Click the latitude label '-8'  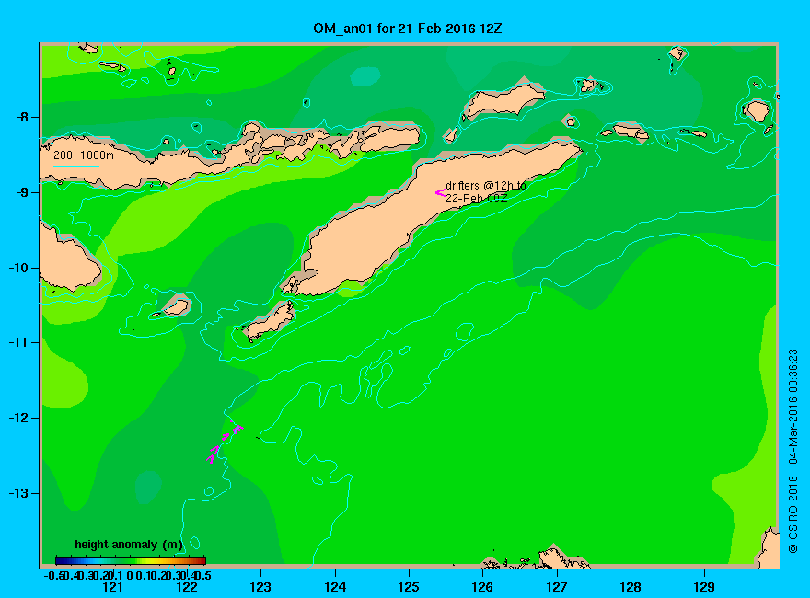tap(22, 117)
